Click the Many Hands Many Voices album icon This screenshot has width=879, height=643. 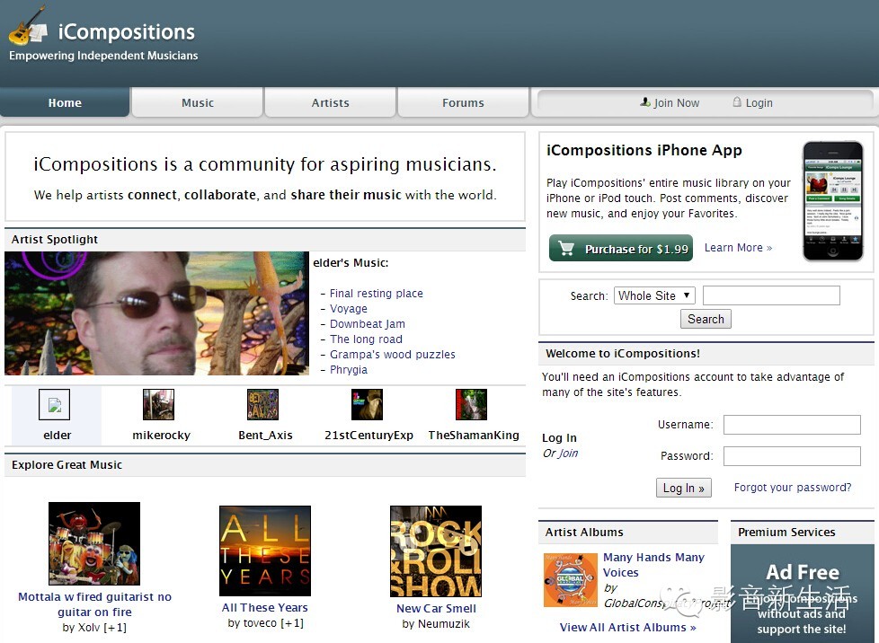[x=570, y=579]
